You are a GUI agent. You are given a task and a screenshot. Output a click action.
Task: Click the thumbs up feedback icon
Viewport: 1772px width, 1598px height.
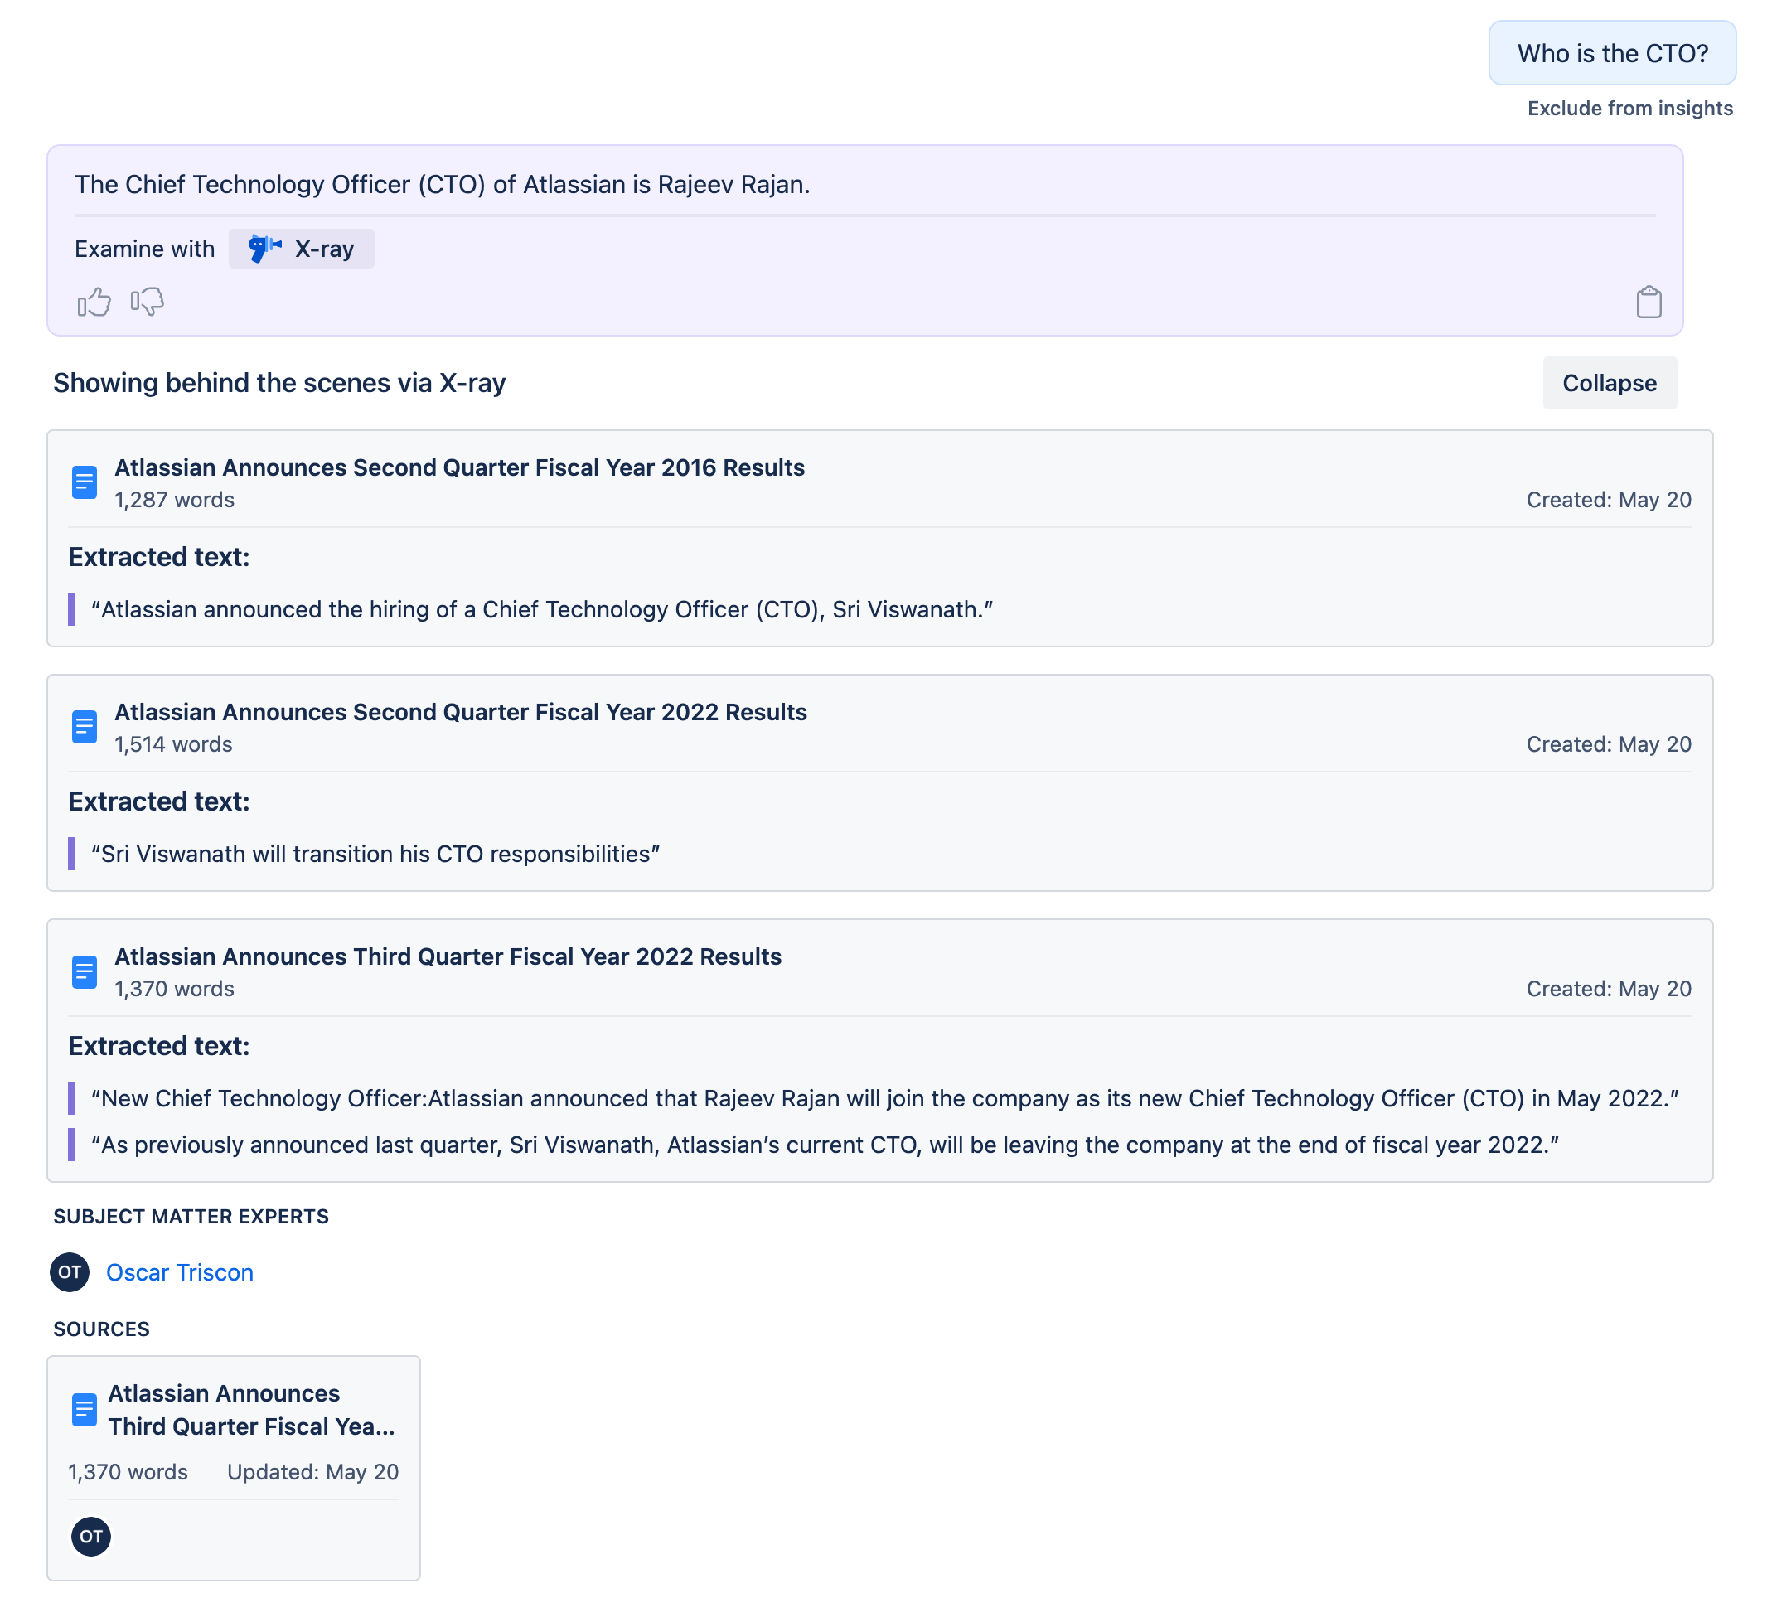point(93,302)
